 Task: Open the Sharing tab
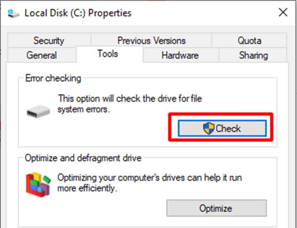253,55
